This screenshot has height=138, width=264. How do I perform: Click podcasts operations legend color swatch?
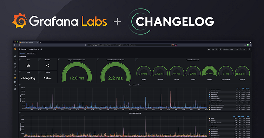click(x=210, y=120)
